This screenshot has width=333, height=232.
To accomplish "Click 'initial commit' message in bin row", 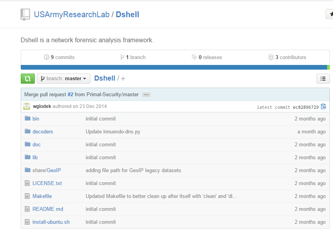I will (101, 119).
